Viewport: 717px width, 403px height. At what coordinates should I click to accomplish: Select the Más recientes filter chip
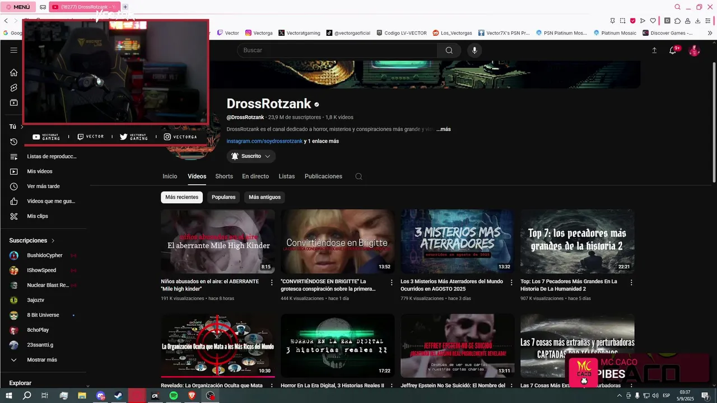(x=181, y=197)
